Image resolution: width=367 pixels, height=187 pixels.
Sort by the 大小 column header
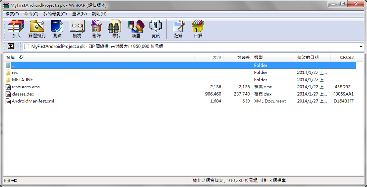[209, 57]
